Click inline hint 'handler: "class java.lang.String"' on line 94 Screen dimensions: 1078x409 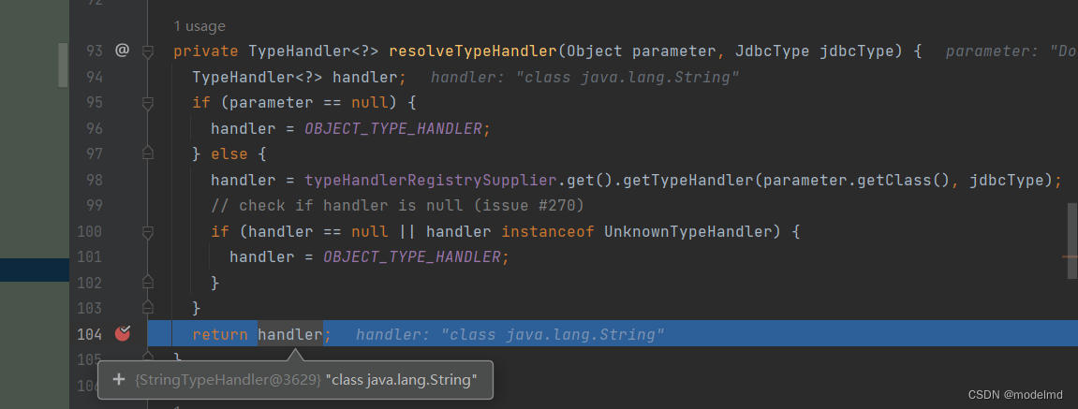(x=584, y=77)
